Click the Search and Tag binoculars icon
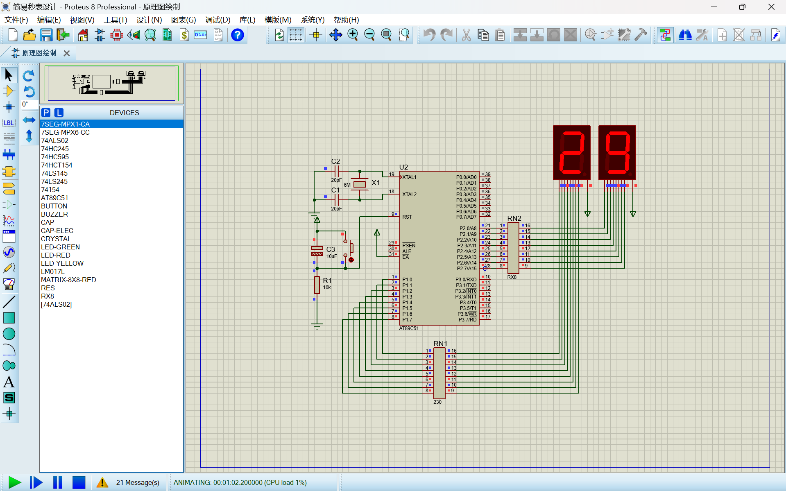 [x=685, y=35]
